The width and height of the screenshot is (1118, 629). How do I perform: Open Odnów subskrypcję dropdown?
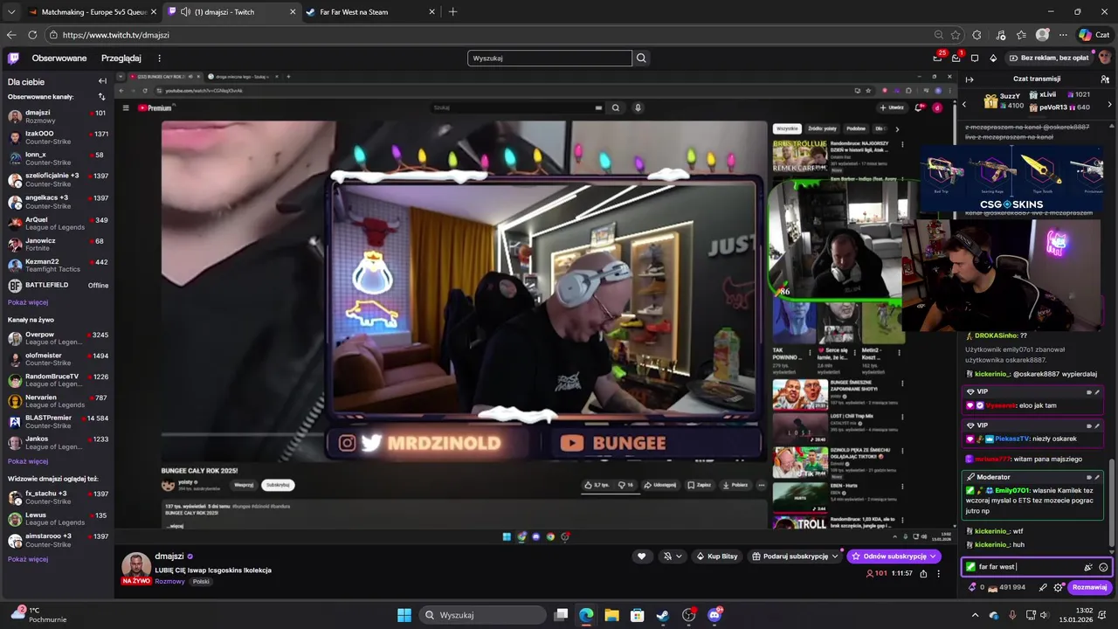[894, 556]
